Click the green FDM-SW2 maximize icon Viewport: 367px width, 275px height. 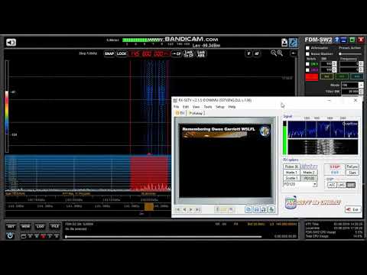[x=352, y=40]
